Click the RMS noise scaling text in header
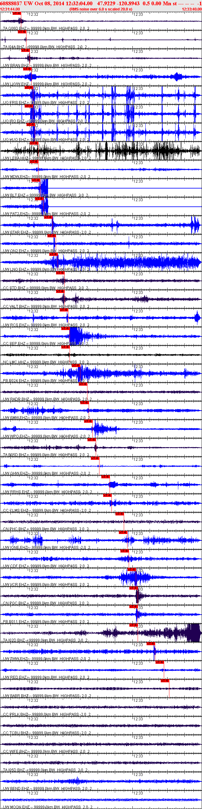Viewport: 202px width, 809px height. 100,9
